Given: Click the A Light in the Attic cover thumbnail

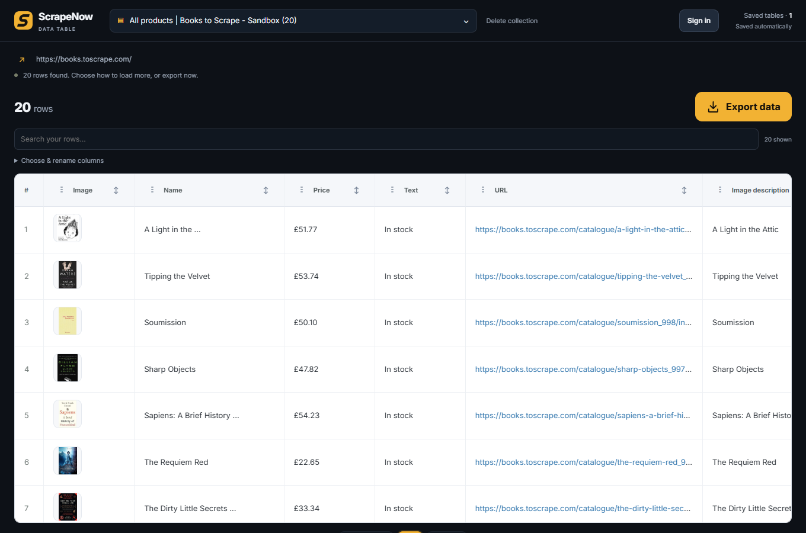Looking at the screenshot, I should point(68,228).
